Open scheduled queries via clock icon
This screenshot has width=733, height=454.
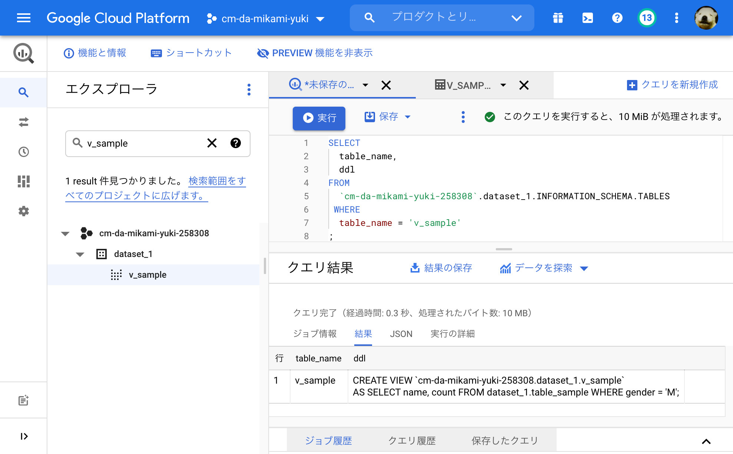[24, 152]
